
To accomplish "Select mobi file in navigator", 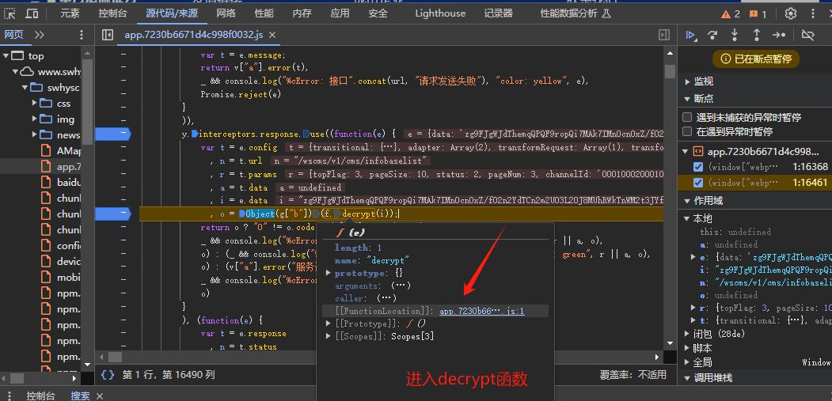I will pos(61,278).
